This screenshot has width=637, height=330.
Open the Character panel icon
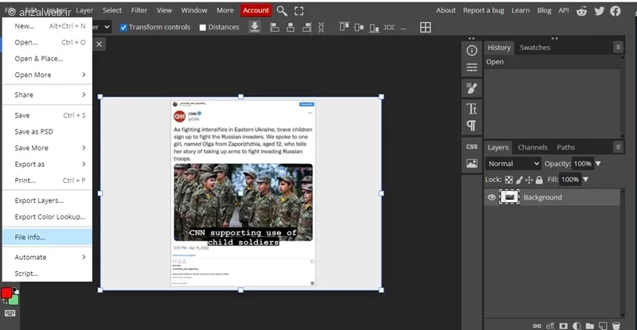[471, 109]
